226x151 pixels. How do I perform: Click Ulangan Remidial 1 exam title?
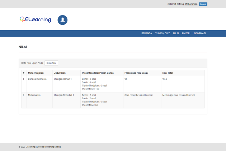(64, 95)
